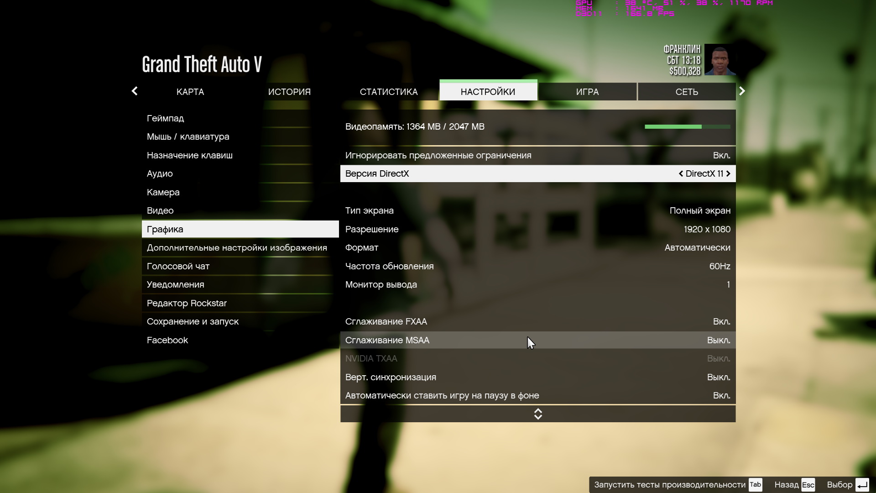The image size is (876, 493).
Task: Open Дополнительные настройки изображения section
Action: (x=237, y=248)
